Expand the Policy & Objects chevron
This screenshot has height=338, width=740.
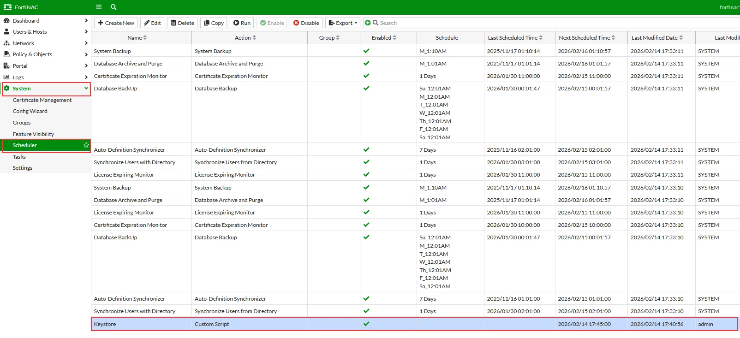point(86,54)
